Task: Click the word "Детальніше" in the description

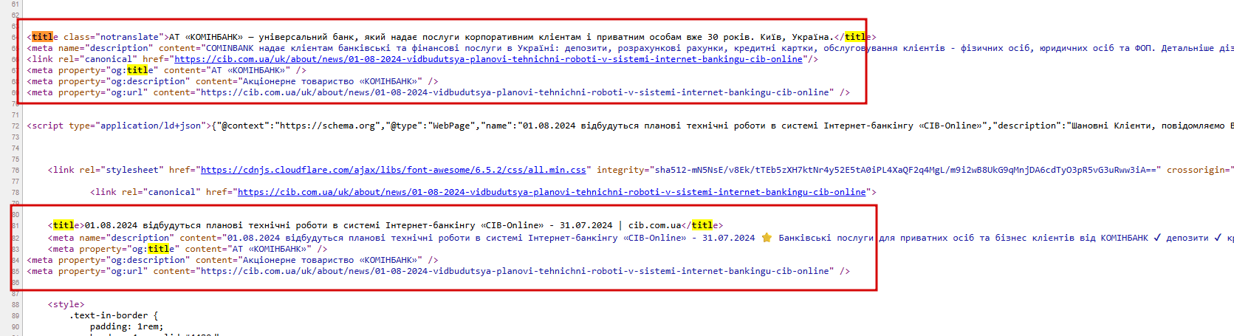Action: 1187,48
